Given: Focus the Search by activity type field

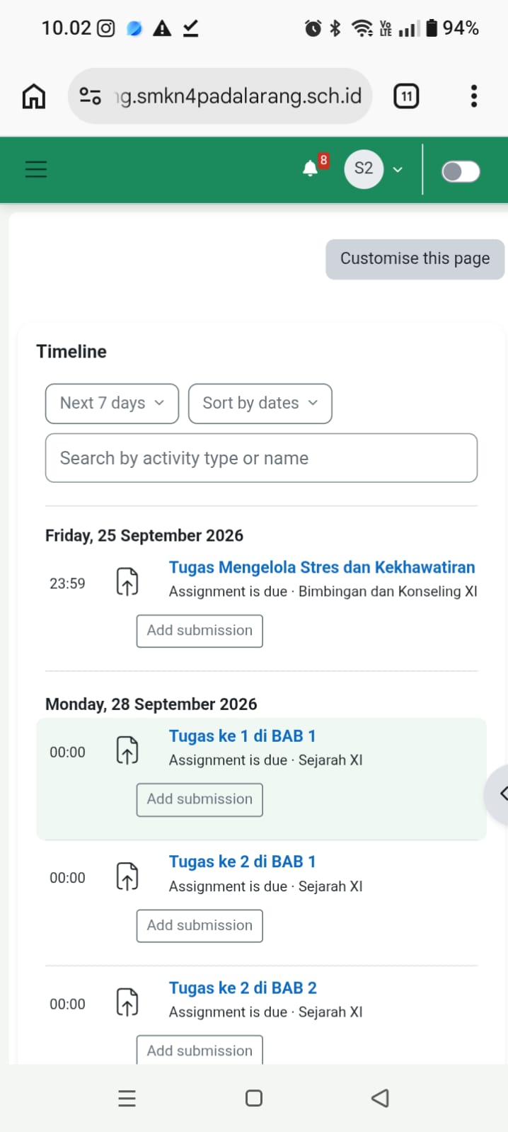Looking at the screenshot, I should point(261,458).
